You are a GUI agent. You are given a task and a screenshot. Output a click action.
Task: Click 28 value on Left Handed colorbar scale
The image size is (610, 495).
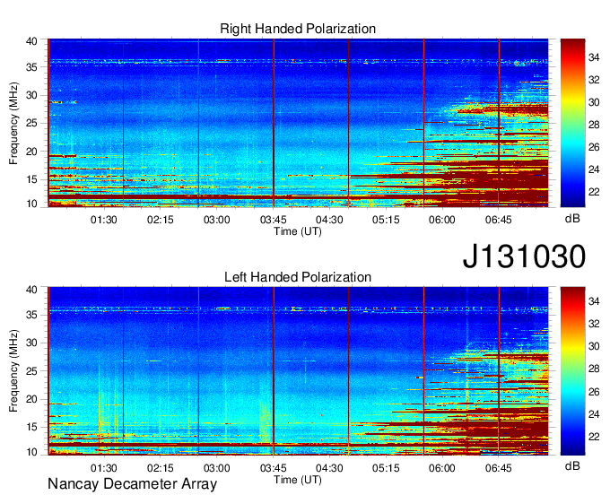594,369
